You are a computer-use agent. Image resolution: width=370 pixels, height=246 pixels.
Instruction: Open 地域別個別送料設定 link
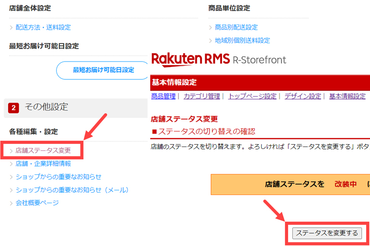(242, 40)
